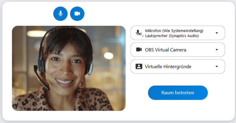Click the small blue speaker indicator by the microphone icon
This screenshot has height=123, width=236.
(143, 36)
